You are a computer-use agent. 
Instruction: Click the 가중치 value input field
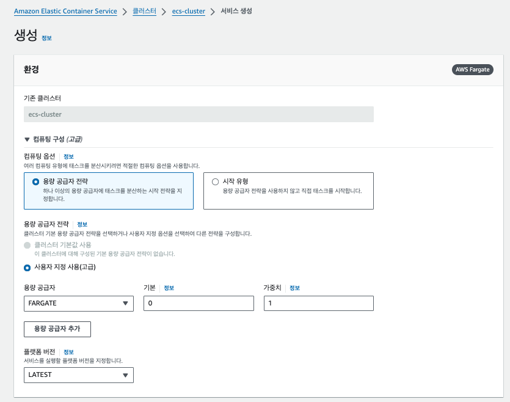click(x=319, y=303)
